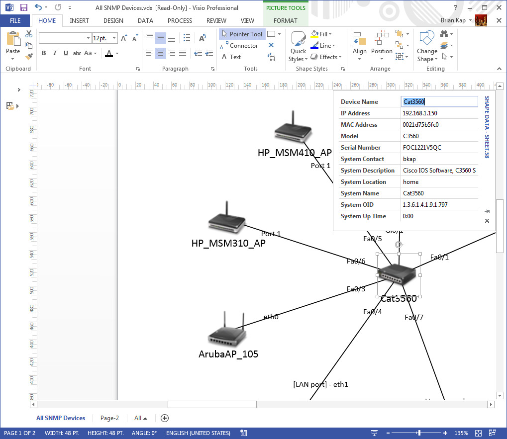
Task: Click Send to Back icon
Action: [x=400, y=45]
